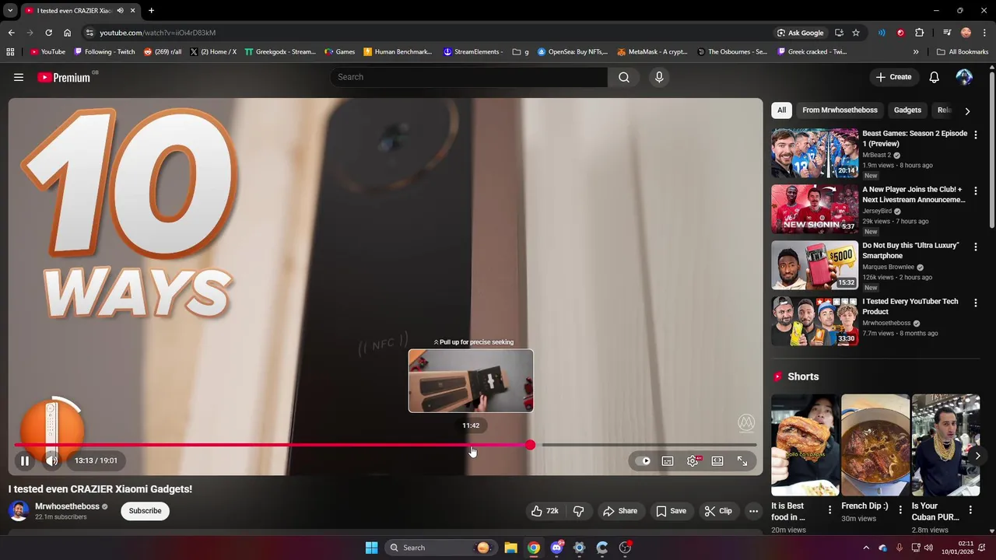Click the taskbar Search box

(x=441, y=548)
